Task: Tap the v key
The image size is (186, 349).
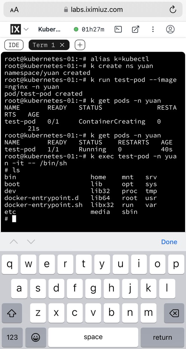Action: (x=93, y=313)
